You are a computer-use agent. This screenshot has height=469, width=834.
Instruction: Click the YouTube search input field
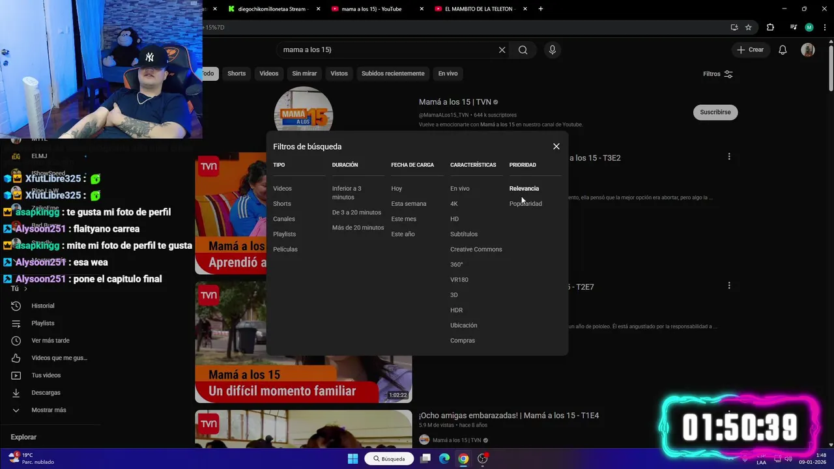(x=388, y=50)
